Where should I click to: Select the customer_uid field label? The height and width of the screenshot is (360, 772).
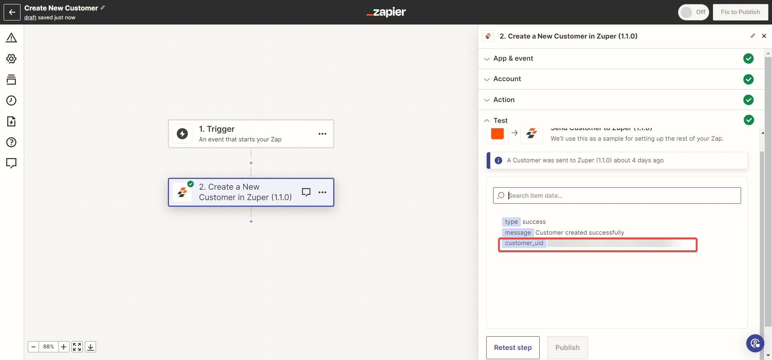[x=524, y=243]
